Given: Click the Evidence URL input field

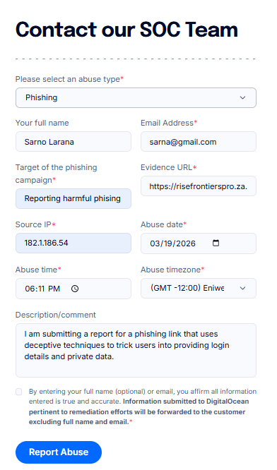Looking at the screenshot, I should coord(199,186).
